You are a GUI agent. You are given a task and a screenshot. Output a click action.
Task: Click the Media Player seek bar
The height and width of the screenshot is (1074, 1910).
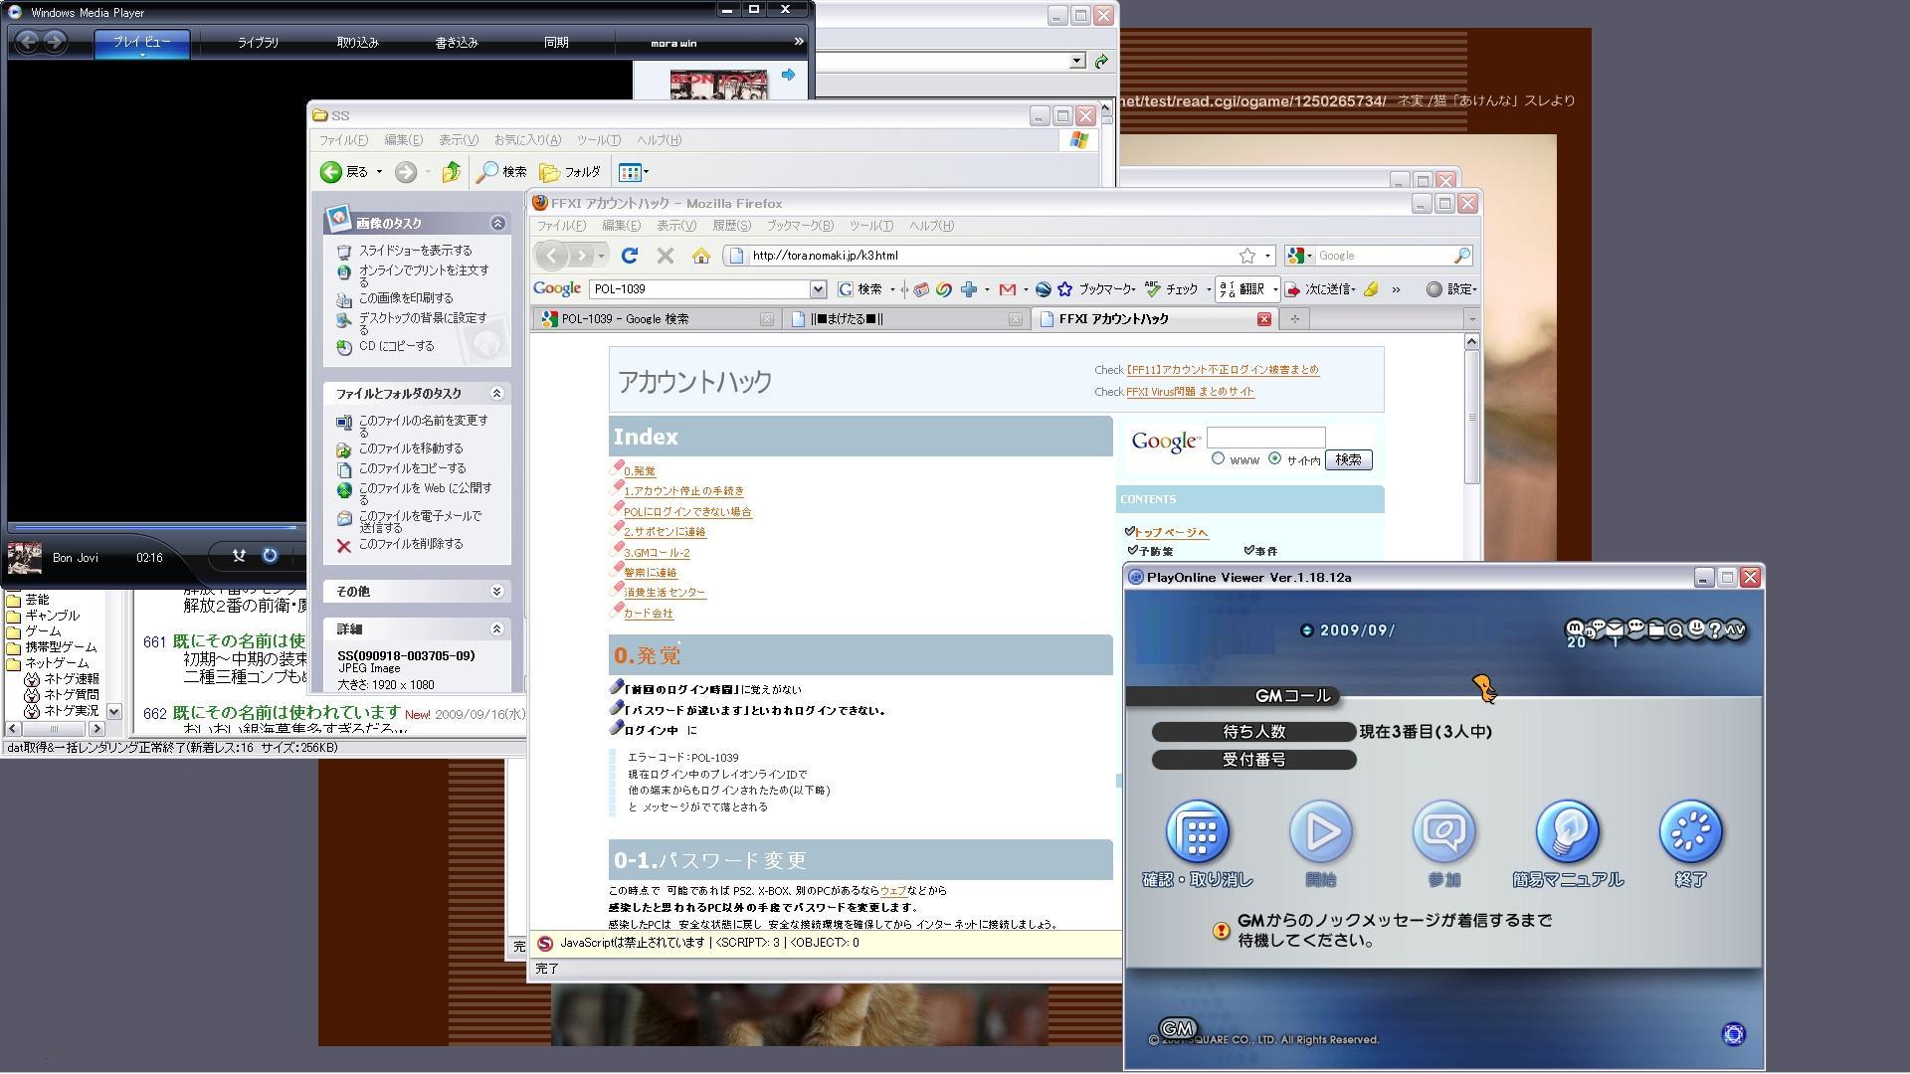(154, 527)
